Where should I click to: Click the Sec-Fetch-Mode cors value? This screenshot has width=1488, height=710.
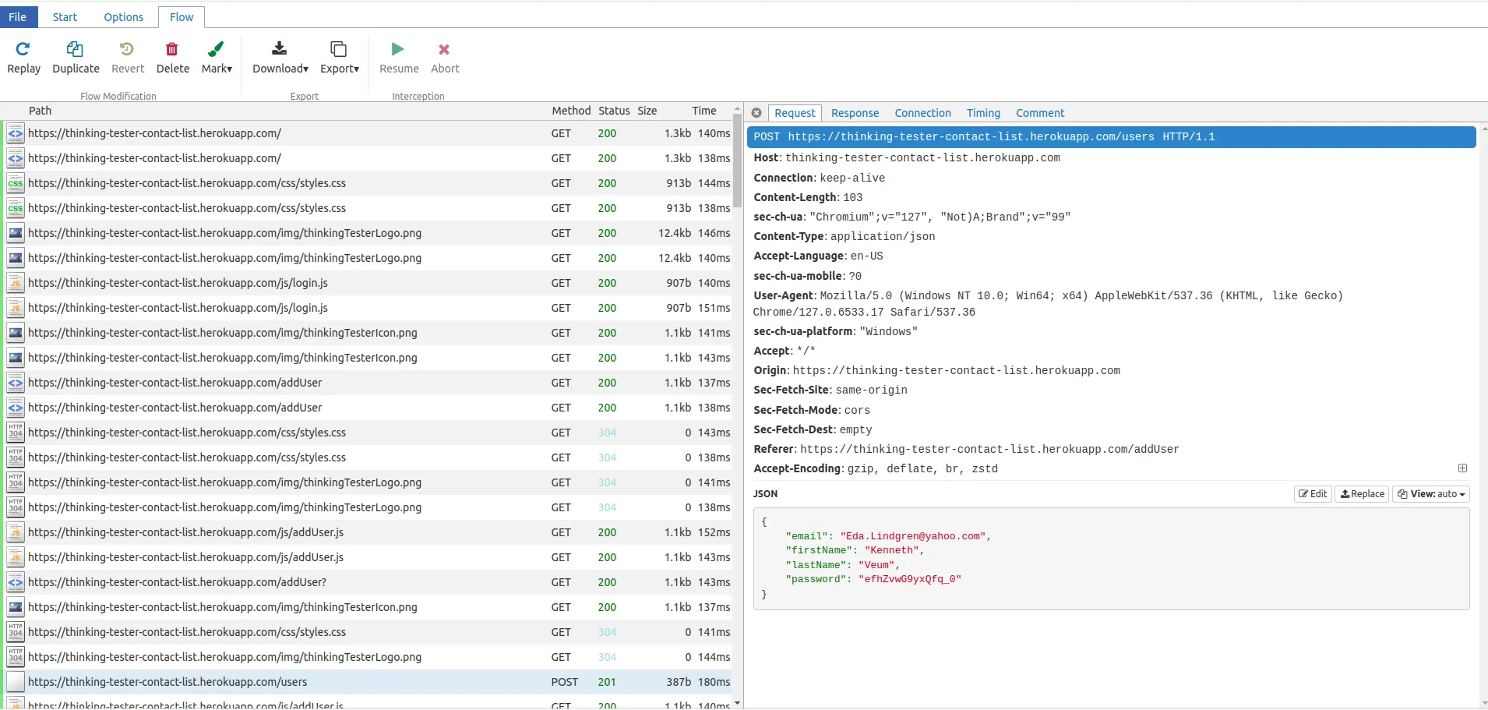(857, 411)
